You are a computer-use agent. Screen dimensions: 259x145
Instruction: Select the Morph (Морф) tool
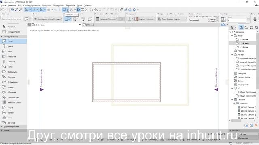(13, 108)
